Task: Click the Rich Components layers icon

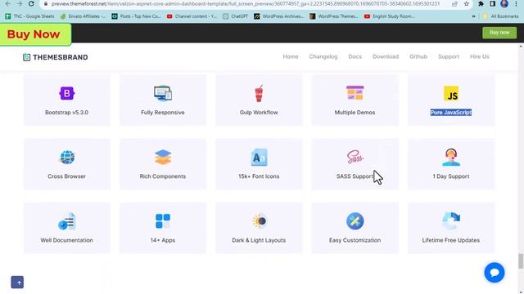Action: [163, 157]
